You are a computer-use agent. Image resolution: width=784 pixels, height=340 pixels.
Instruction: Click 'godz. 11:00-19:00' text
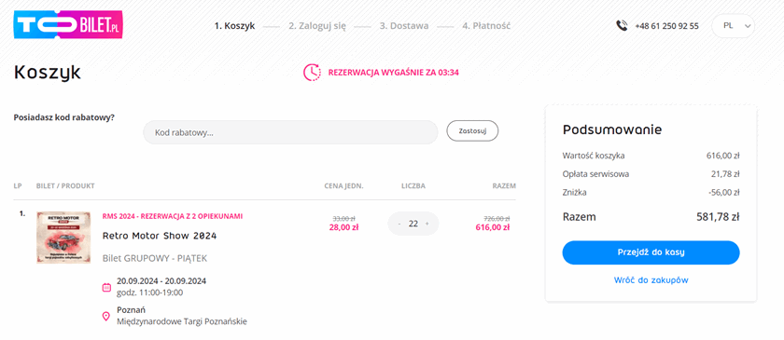[x=149, y=292]
